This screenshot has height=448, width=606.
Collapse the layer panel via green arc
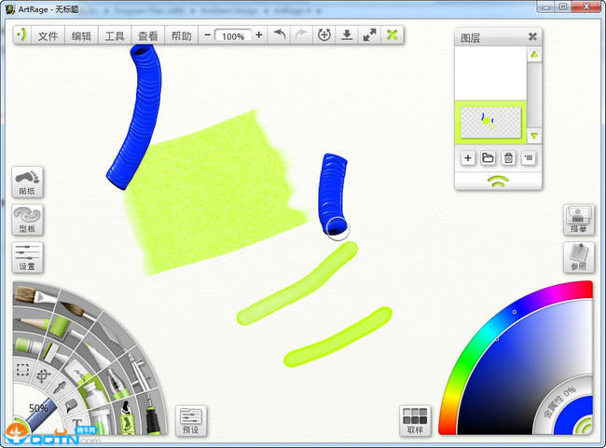[498, 180]
